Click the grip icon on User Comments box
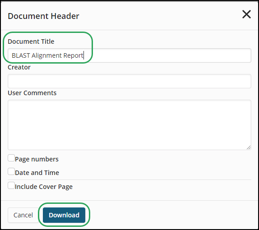Screen dimensions: 259x230 click(x=249, y=147)
